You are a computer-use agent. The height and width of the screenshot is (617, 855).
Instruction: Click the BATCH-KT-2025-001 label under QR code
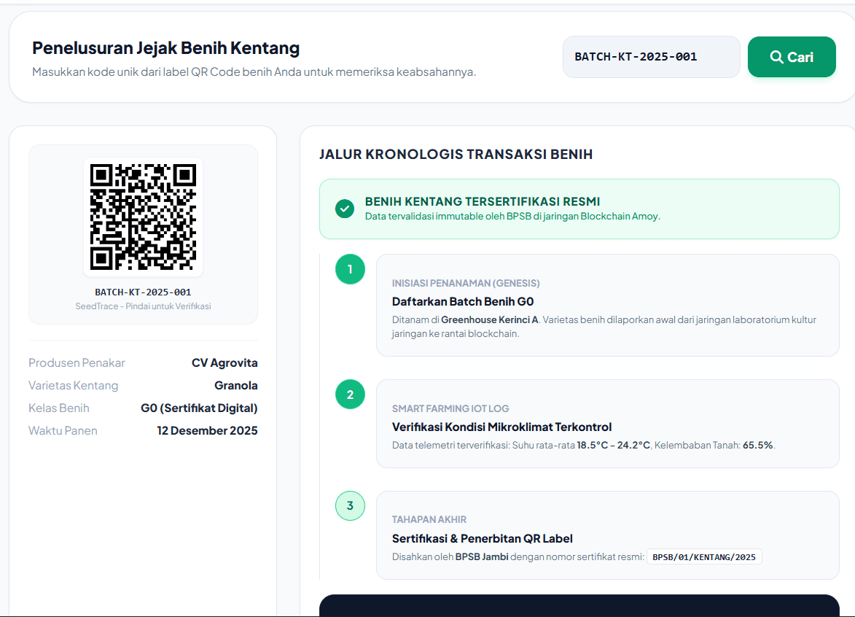[x=143, y=292]
